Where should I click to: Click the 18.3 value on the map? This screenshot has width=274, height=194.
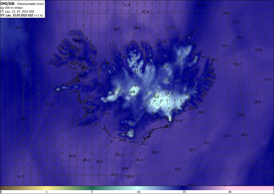click(x=90, y=97)
